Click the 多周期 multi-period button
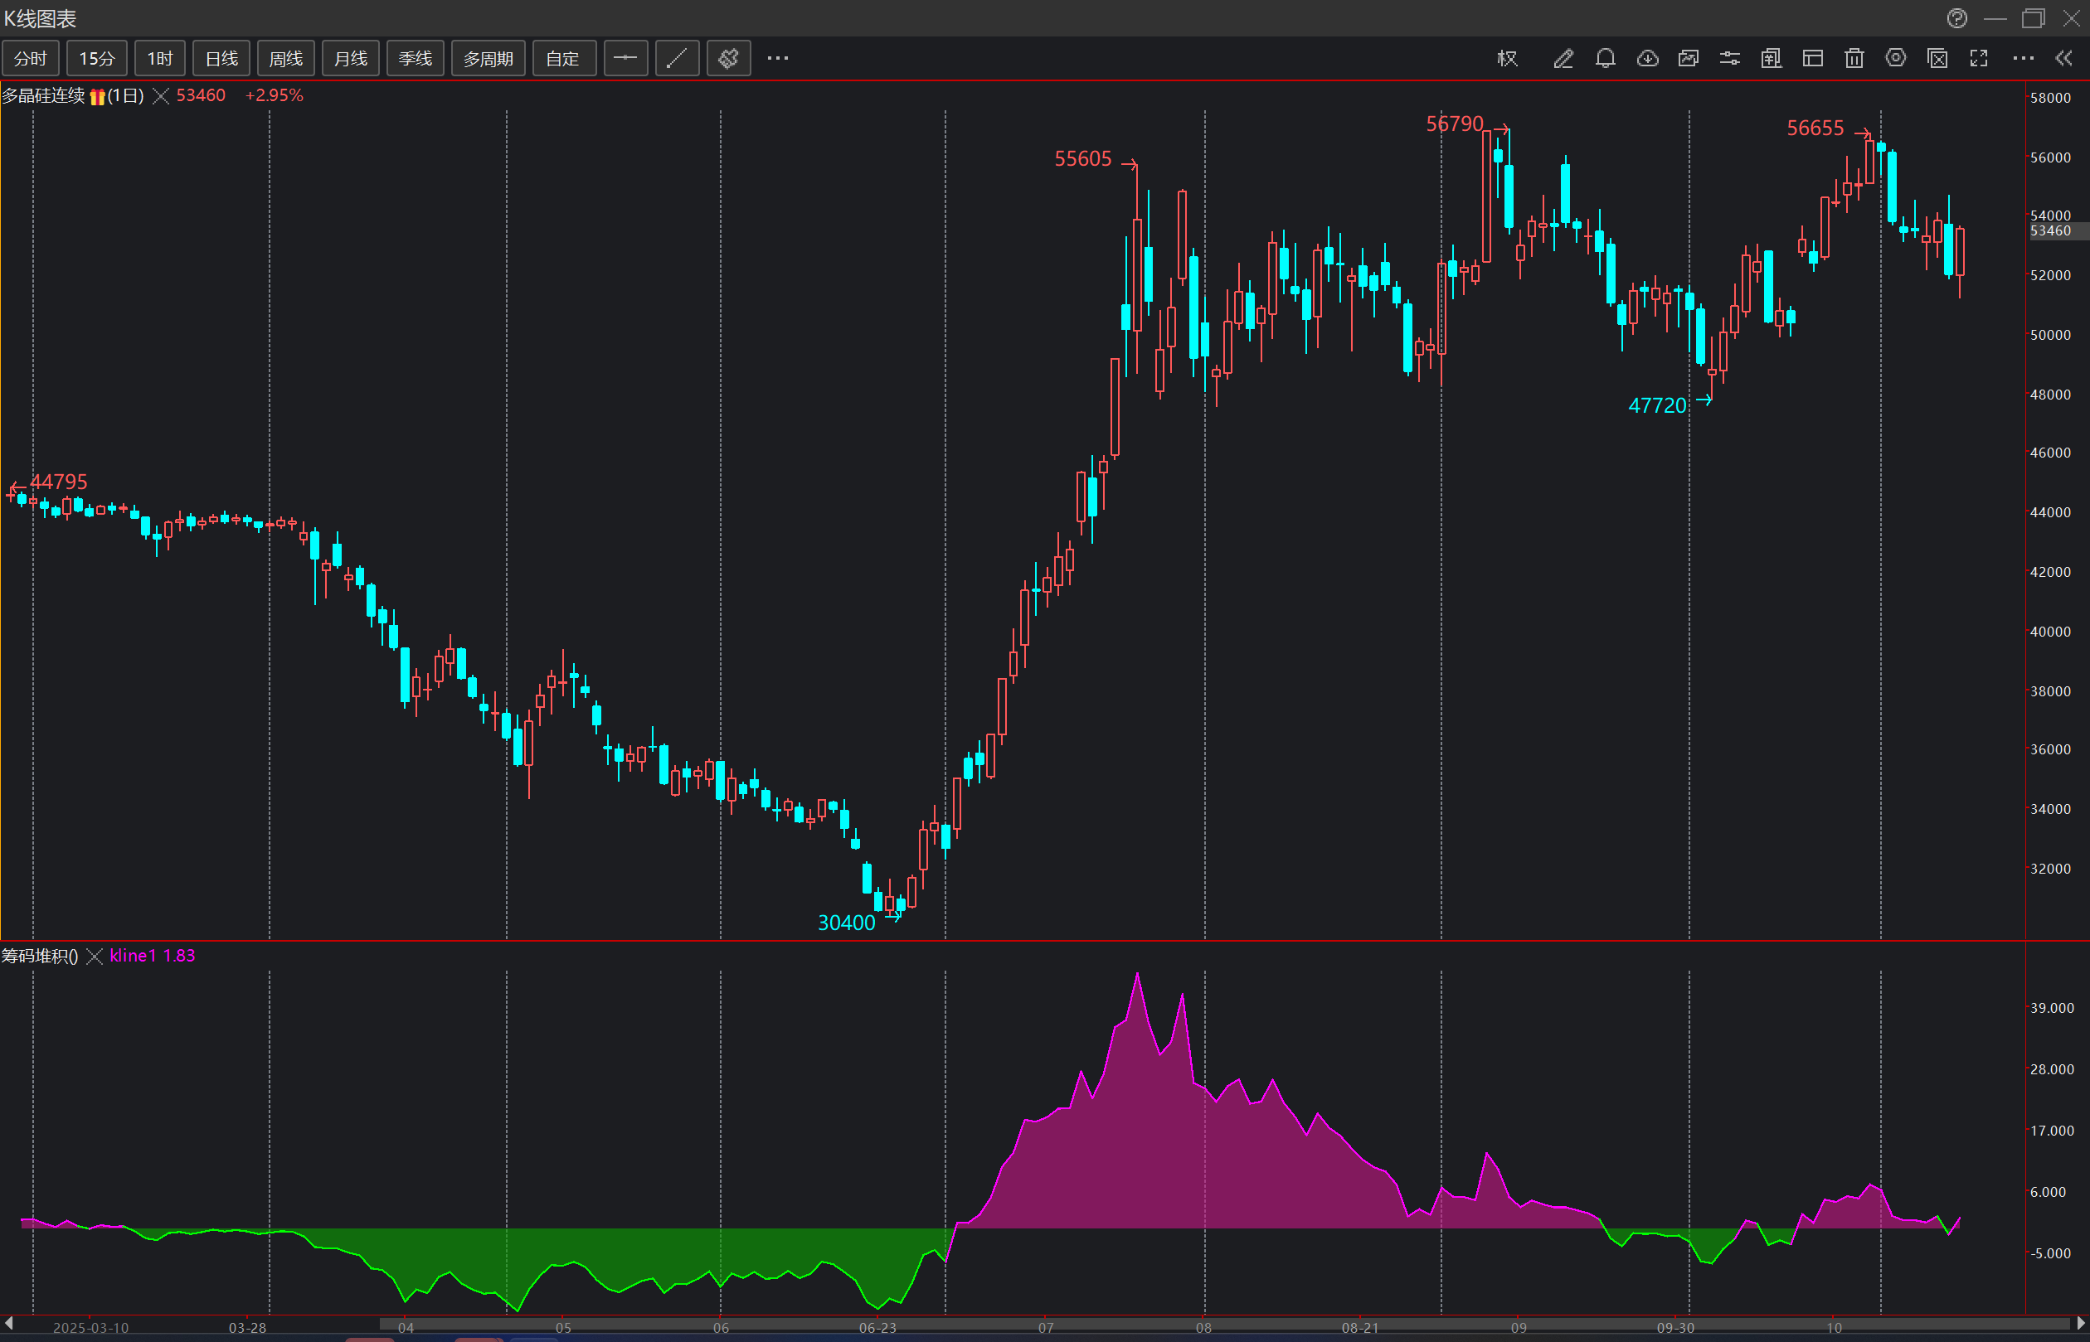 click(x=488, y=58)
